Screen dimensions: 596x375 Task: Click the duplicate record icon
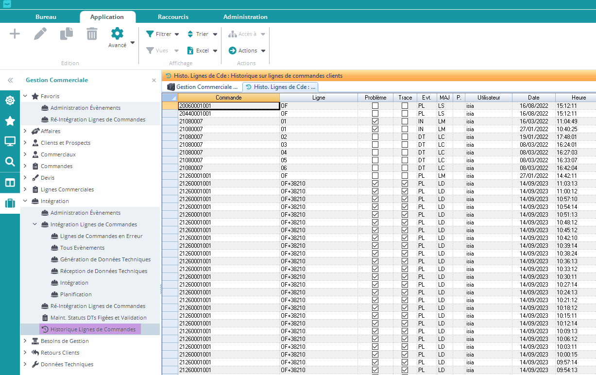click(x=66, y=34)
